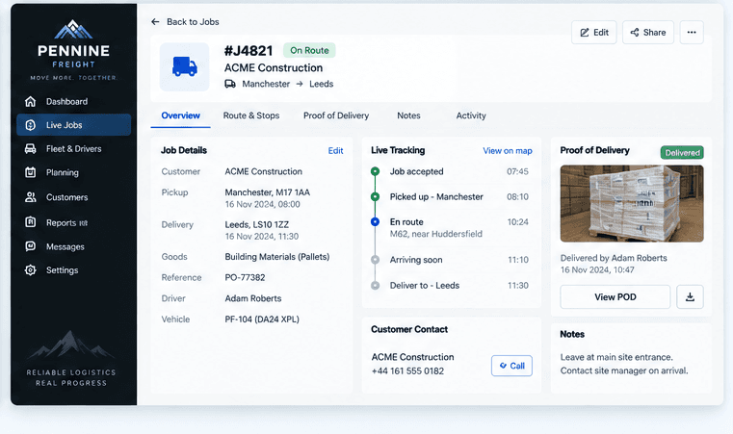The height and width of the screenshot is (434, 733).
Task: Click Leeds in the header route
Action: 321,84
